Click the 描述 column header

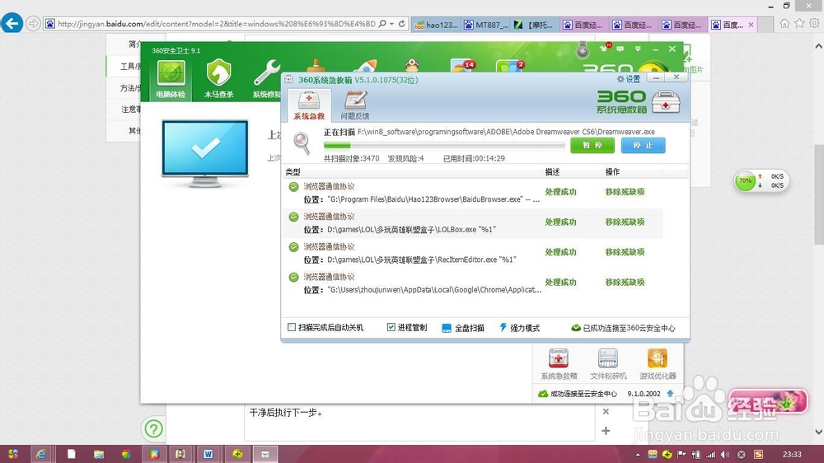[x=552, y=172]
